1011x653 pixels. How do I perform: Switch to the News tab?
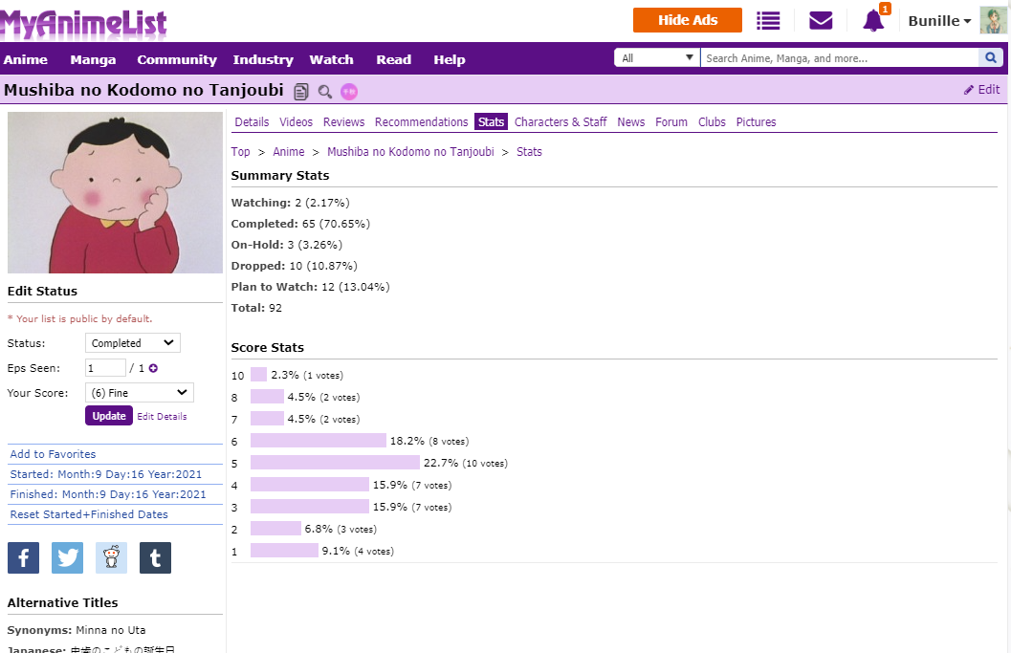click(x=630, y=121)
